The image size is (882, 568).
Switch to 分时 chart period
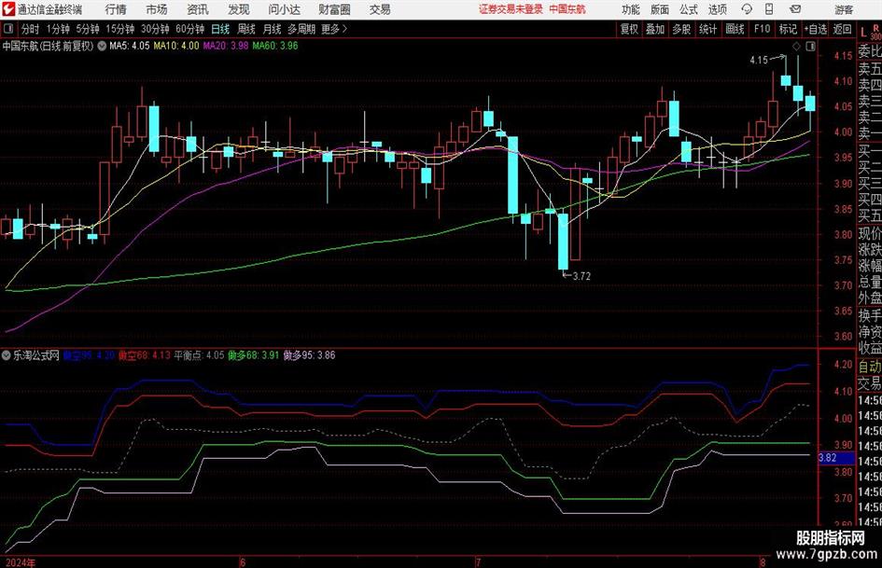coord(31,29)
